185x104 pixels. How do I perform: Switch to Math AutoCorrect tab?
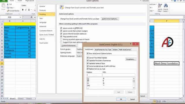125,50
